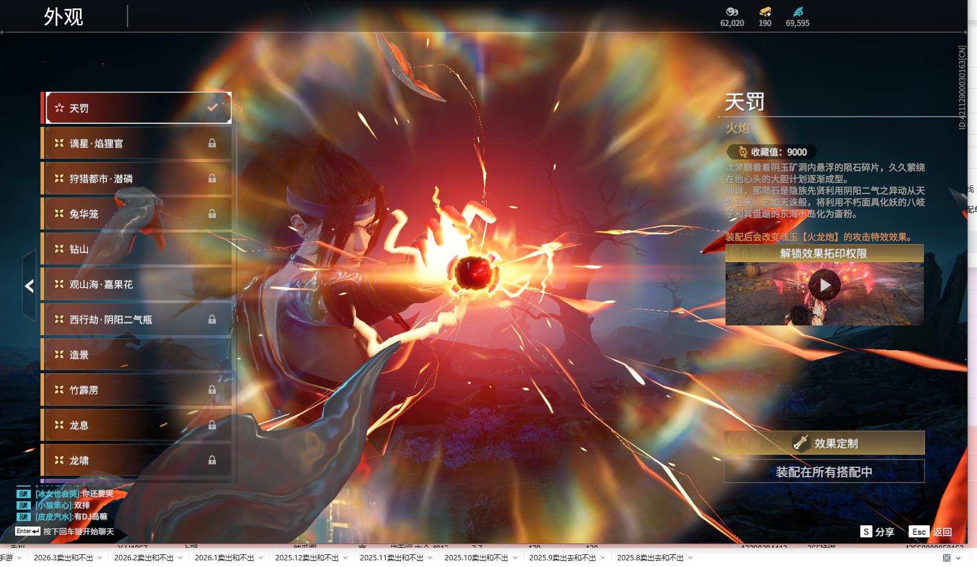
Task: Click the lock icon on 西行劫·阴阳二气瓶
Action: (x=212, y=319)
